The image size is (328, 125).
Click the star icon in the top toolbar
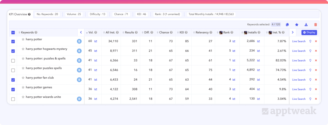coord(297,25)
